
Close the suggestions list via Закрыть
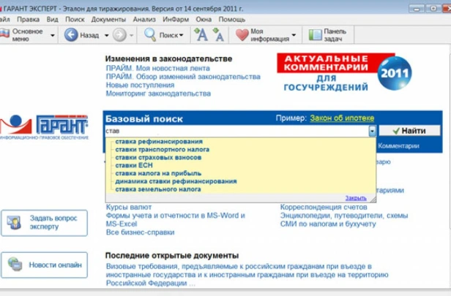tap(356, 198)
